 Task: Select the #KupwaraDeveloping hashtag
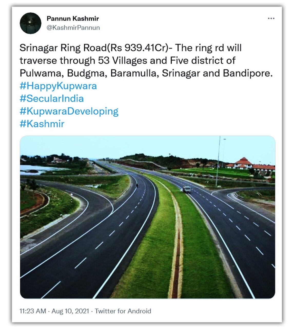click(69, 111)
